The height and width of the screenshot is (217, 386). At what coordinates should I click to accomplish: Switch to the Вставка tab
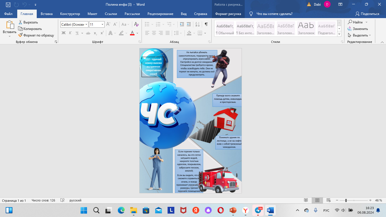click(47, 14)
